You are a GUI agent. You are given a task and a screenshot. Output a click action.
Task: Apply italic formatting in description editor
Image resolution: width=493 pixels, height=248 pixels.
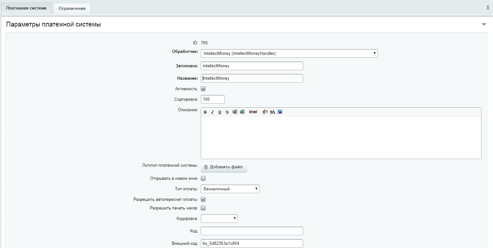[212, 112]
